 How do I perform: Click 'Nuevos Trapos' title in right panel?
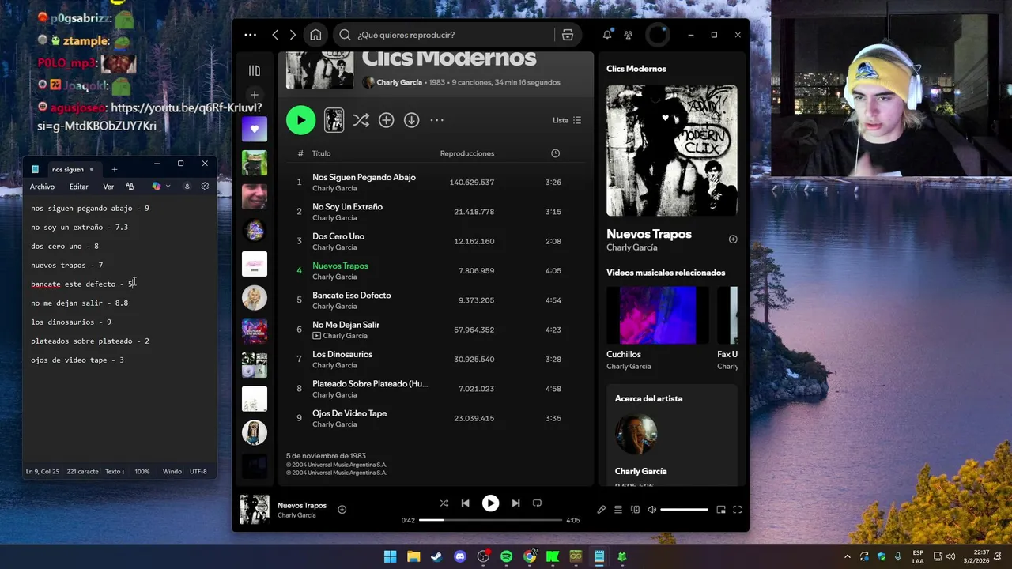pyautogui.click(x=649, y=234)
